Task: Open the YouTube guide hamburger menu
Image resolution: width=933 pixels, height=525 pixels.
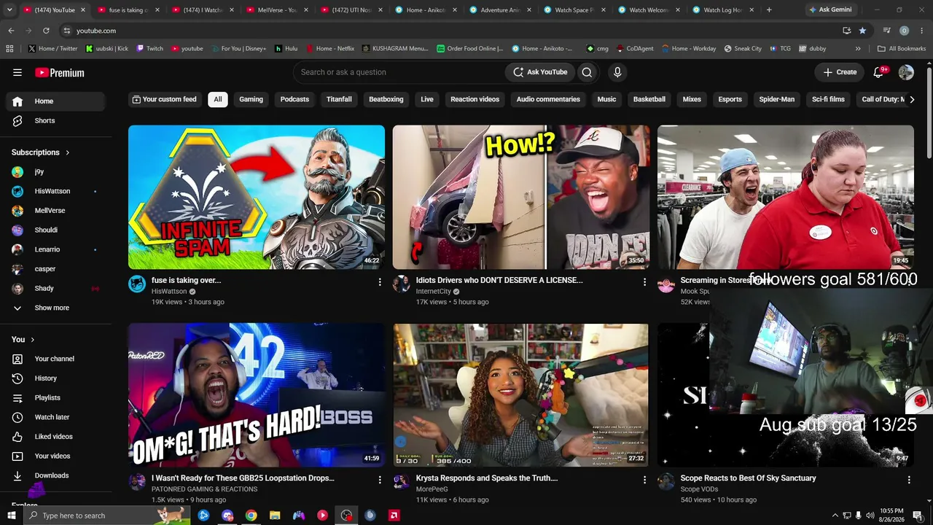Action: point(17,72)
